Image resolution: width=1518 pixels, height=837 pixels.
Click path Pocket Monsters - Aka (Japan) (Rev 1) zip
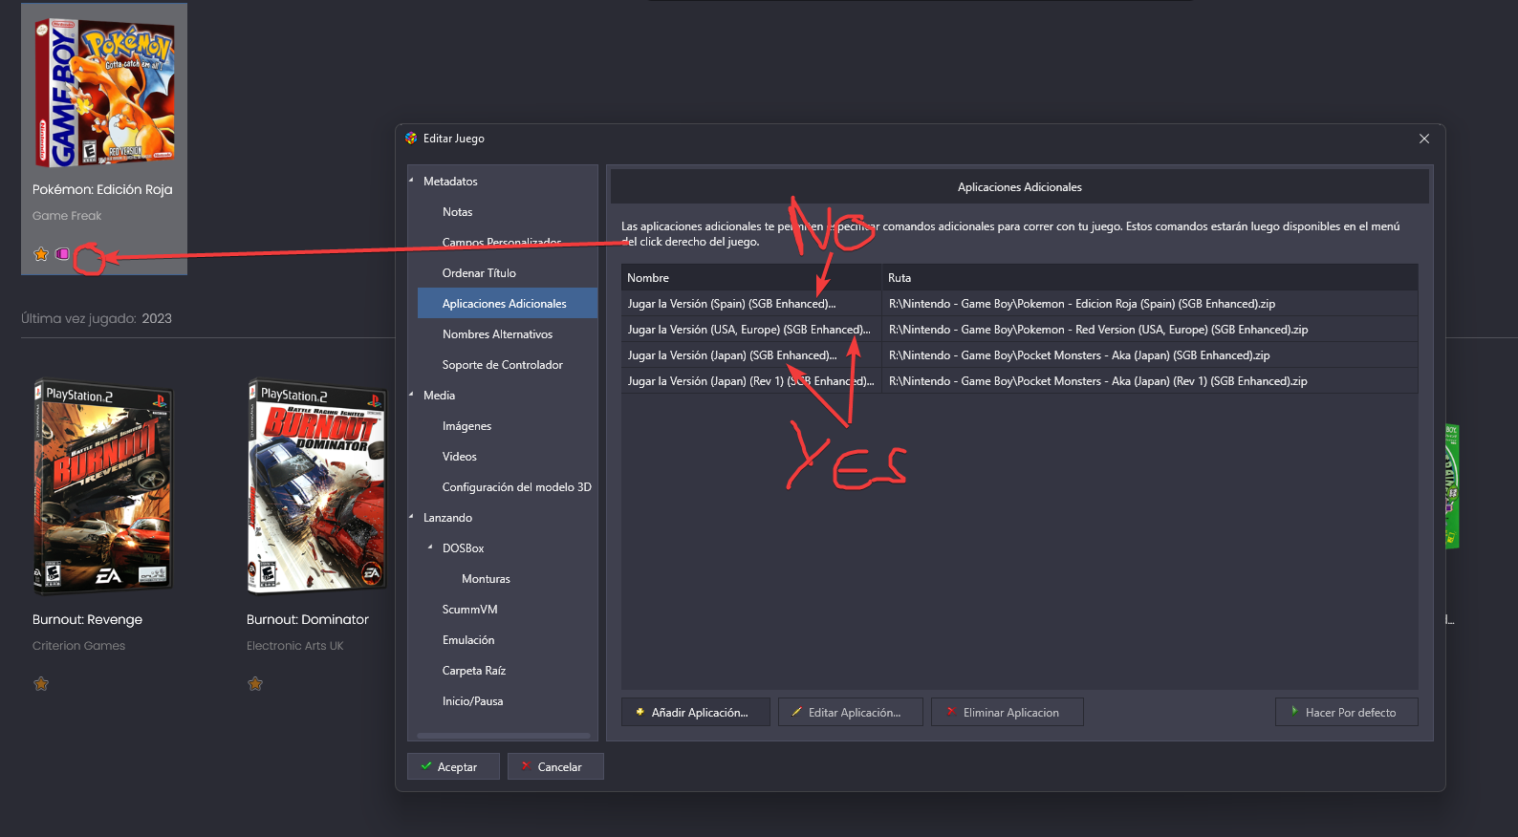point(1098,381)
